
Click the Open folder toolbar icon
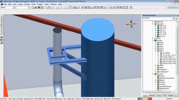pyautogui.click(x=36, y=7)
